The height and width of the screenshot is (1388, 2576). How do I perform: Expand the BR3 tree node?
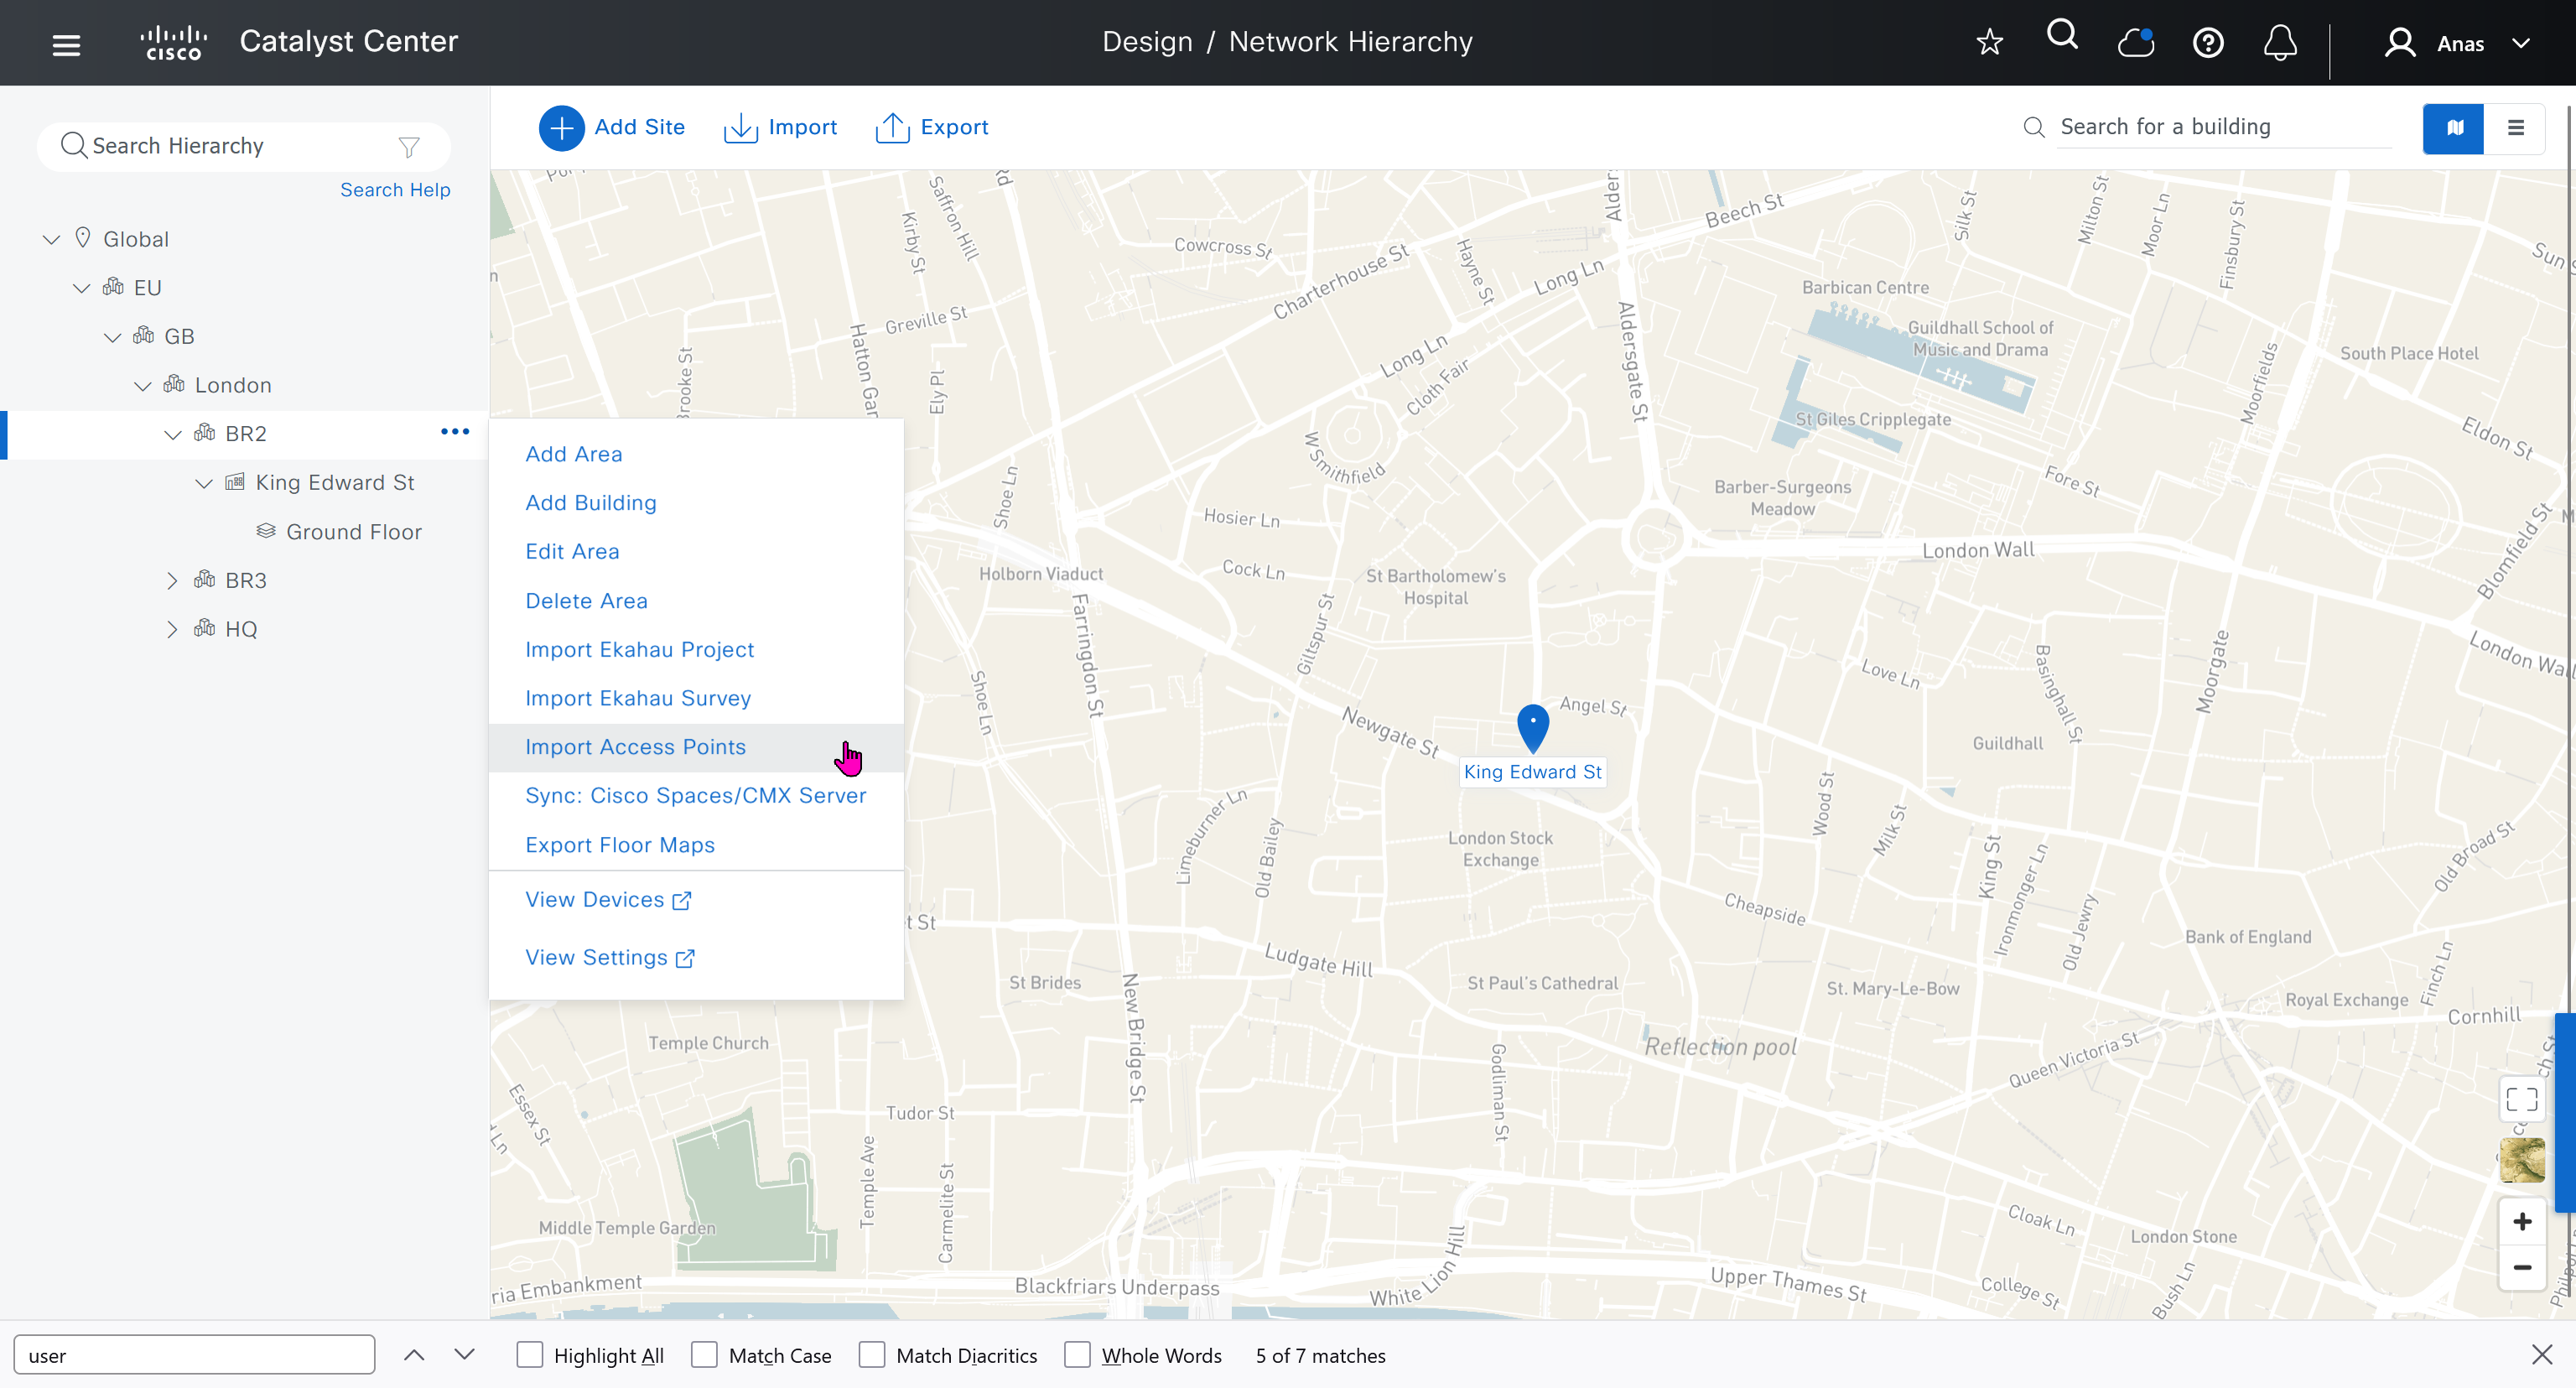coord(172,580)
